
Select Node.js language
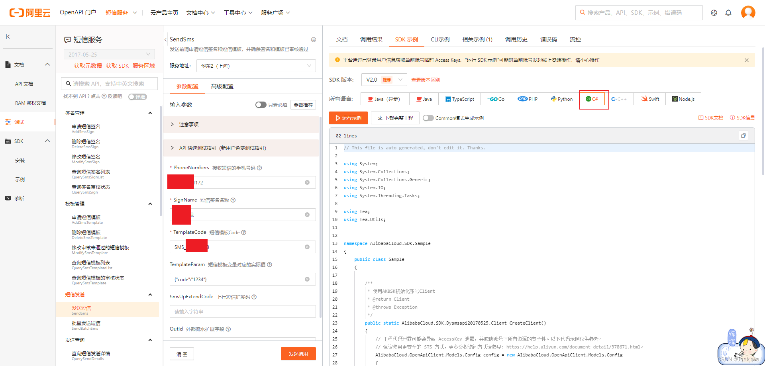point(683,99)
